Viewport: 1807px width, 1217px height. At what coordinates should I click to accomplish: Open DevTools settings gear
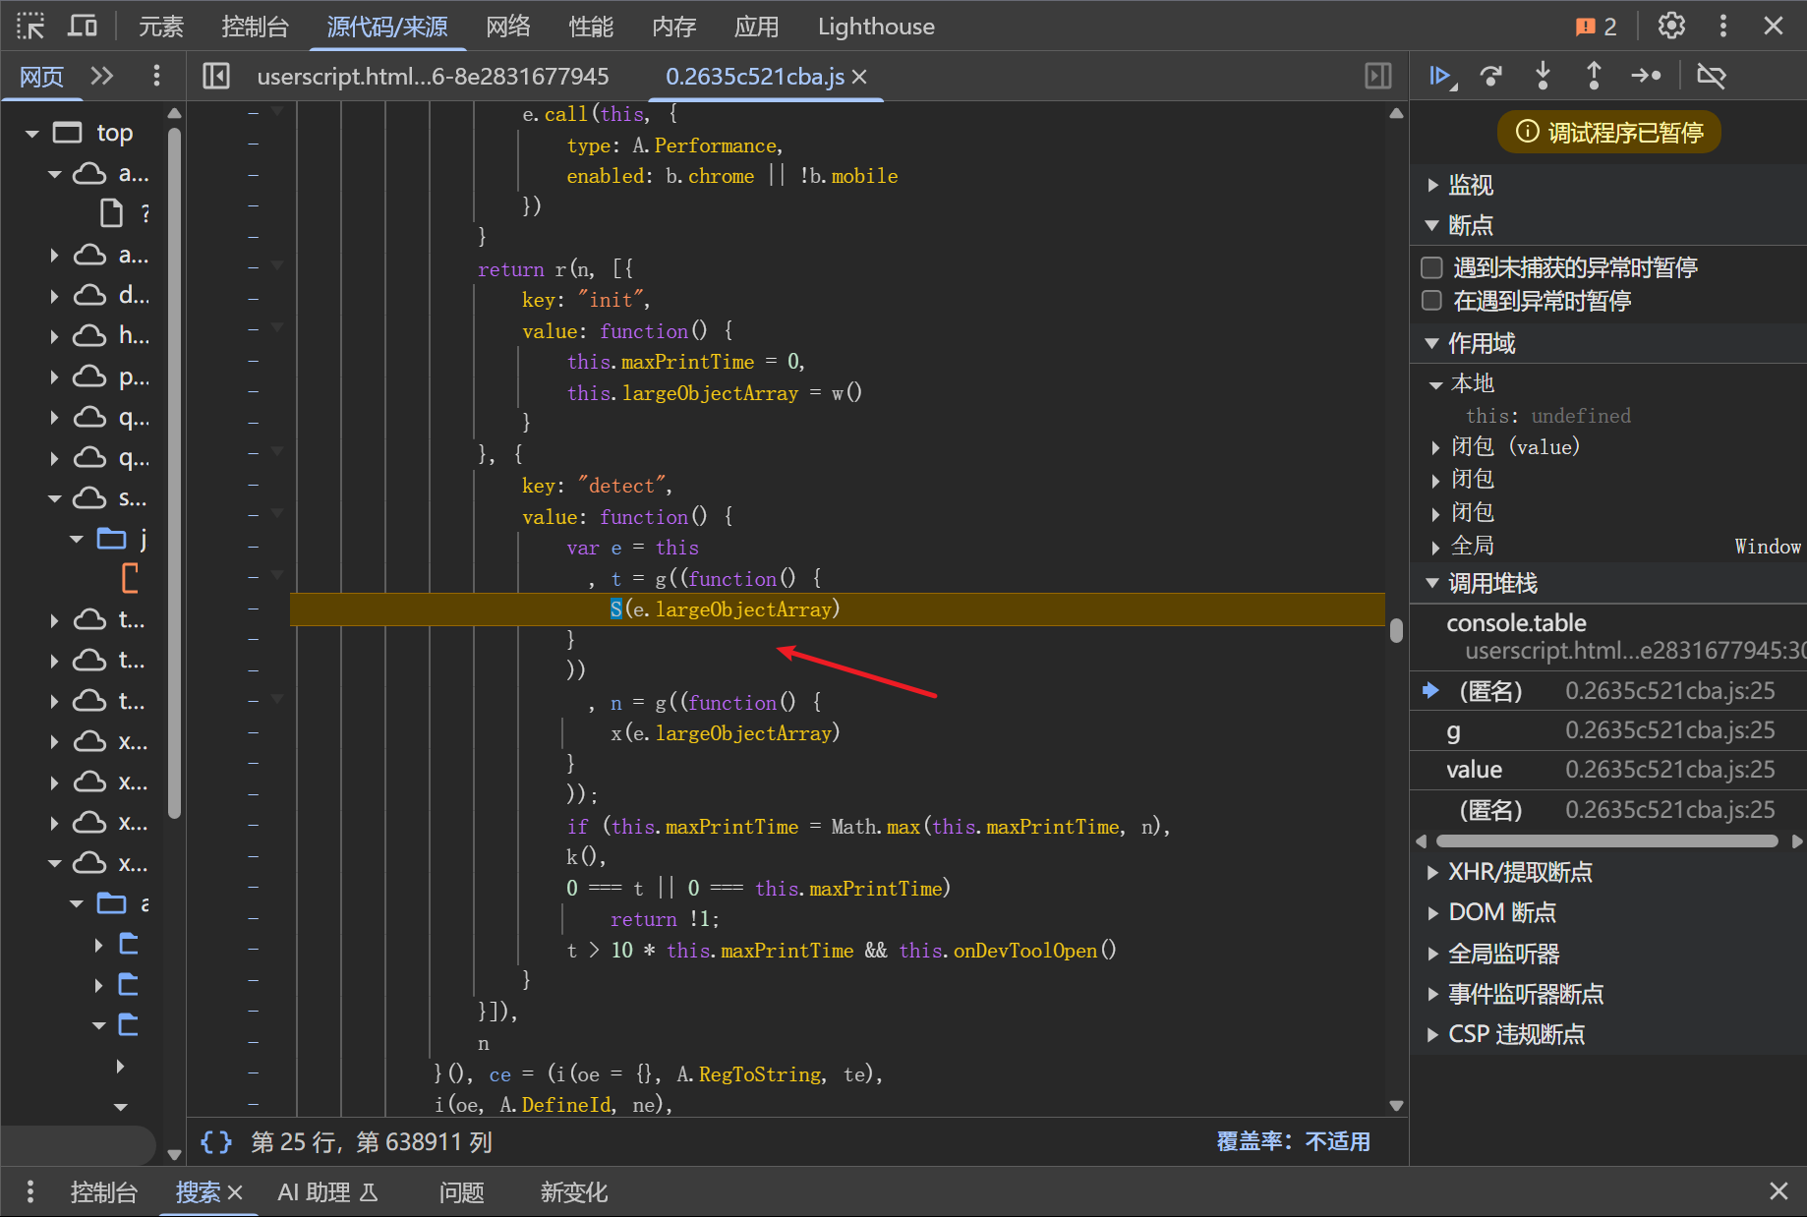coord(1671,26)
